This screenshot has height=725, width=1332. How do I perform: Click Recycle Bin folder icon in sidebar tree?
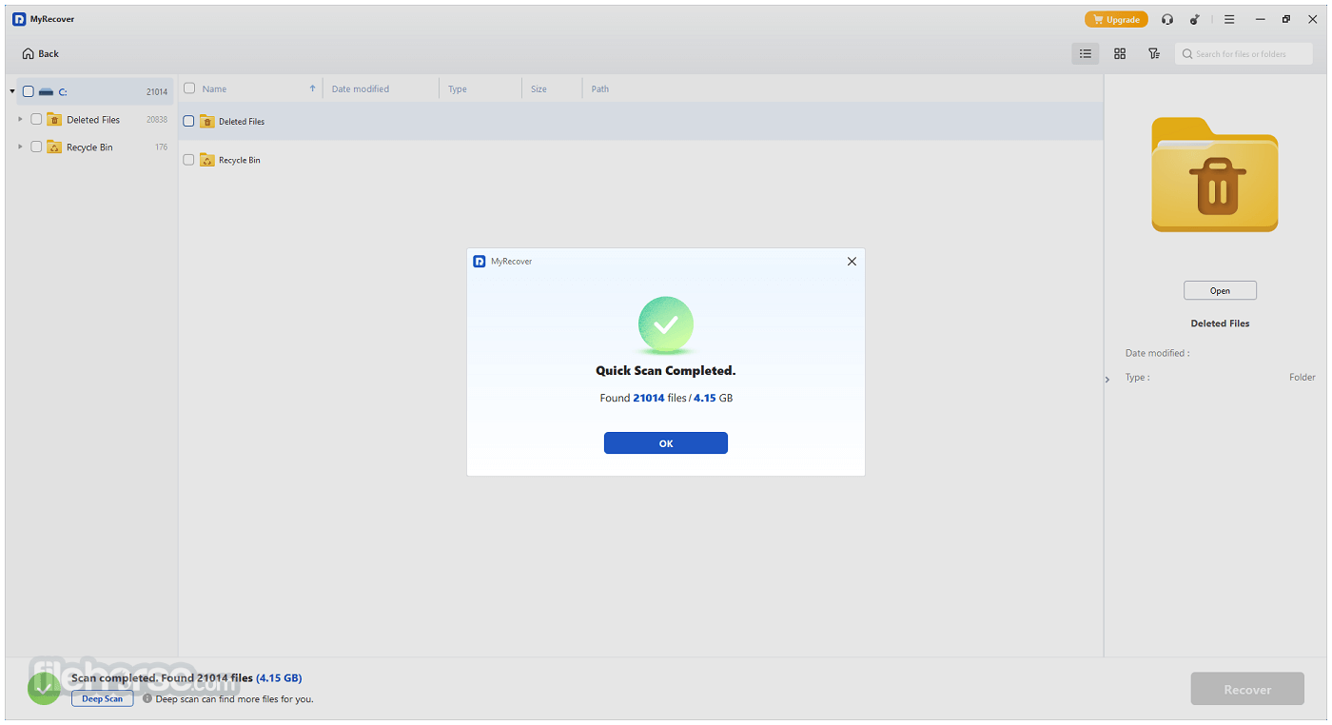54,147
